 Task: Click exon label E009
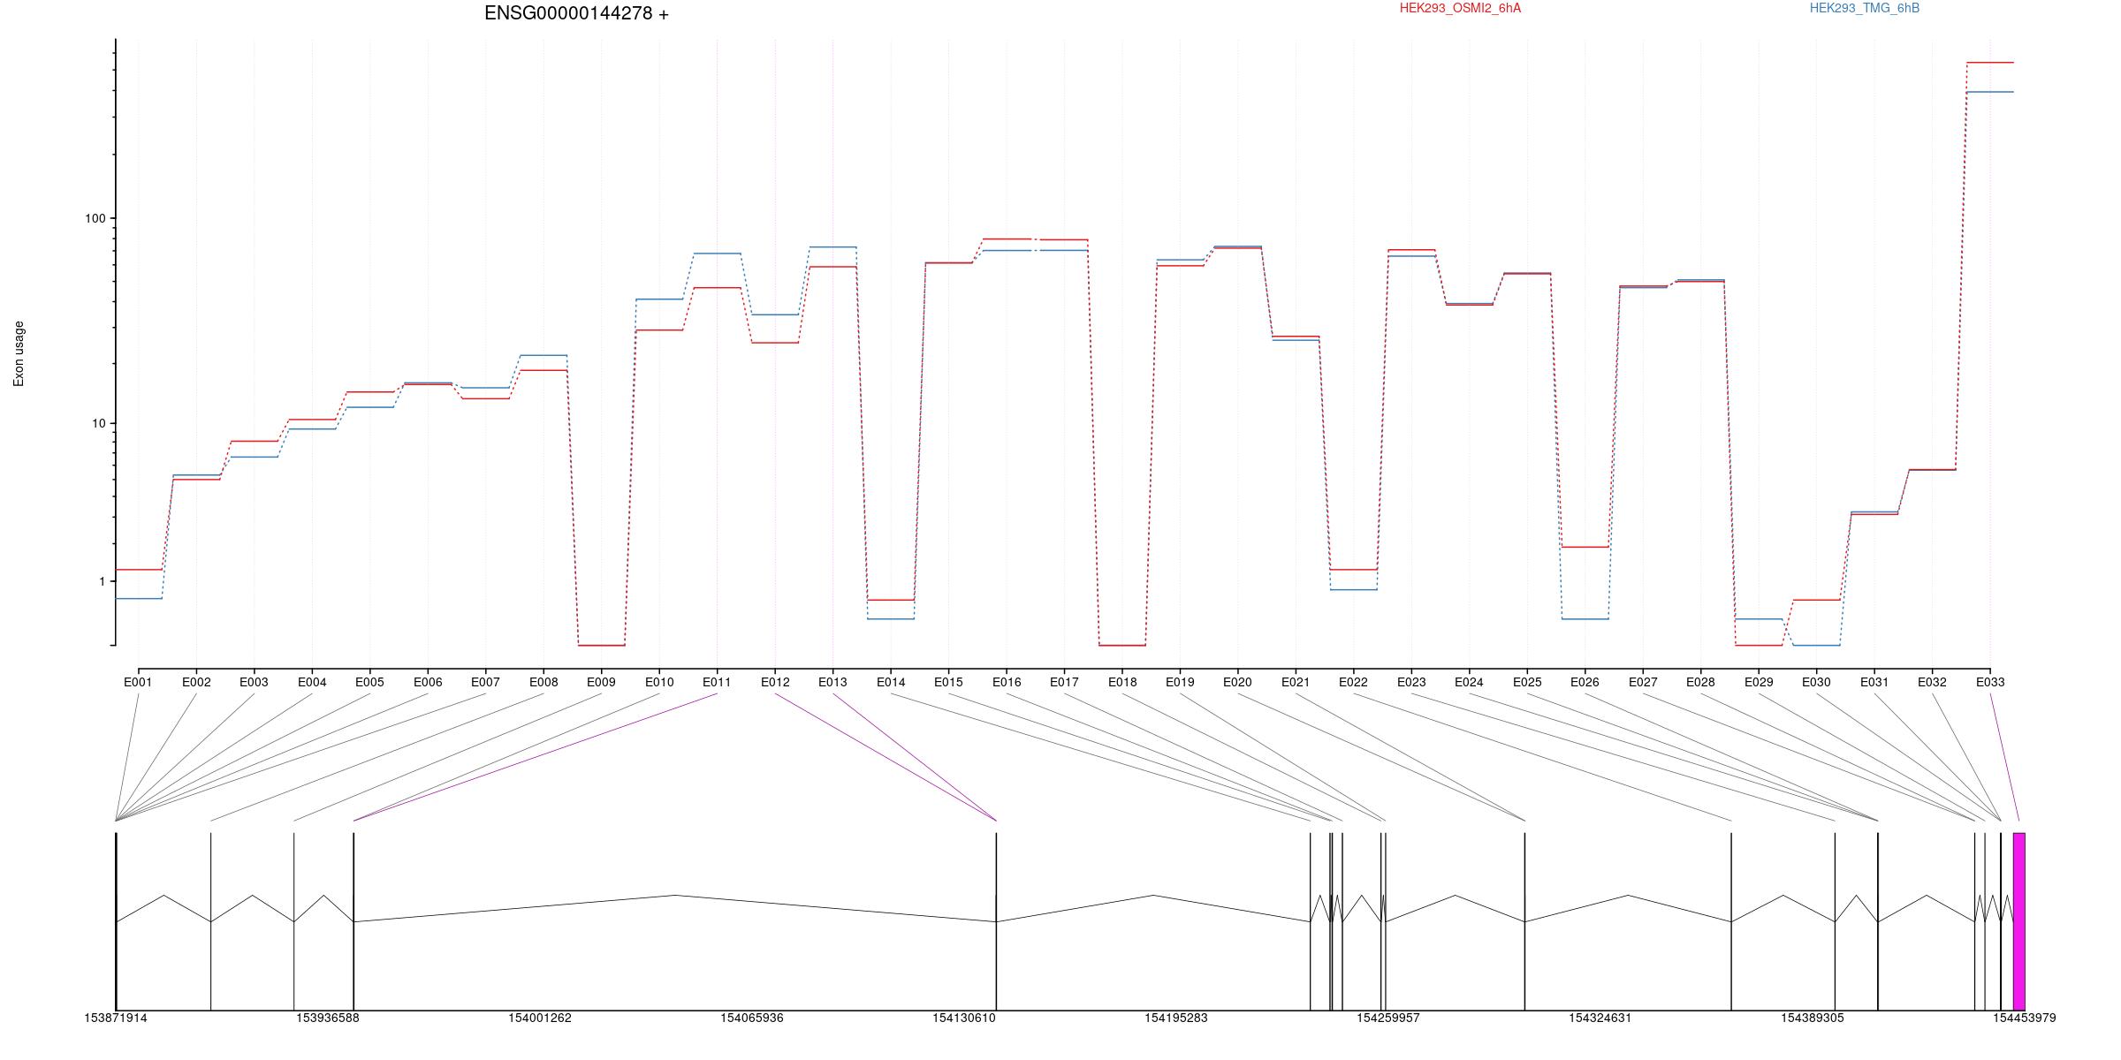click(601, 682)
